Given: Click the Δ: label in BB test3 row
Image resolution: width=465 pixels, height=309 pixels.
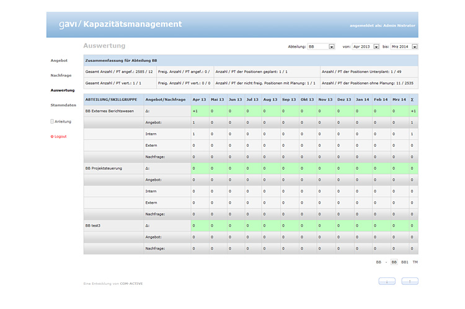Looking at the screenshot, I should 148,226.
